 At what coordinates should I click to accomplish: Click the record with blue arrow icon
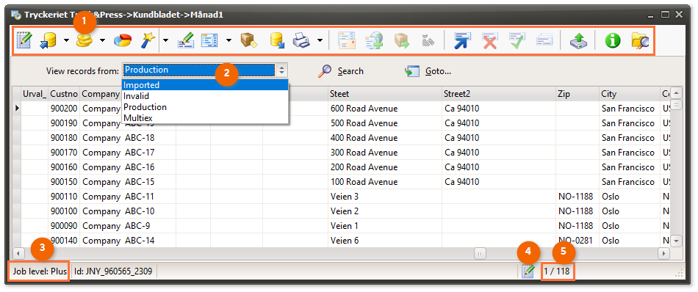(x=462, y=41)
